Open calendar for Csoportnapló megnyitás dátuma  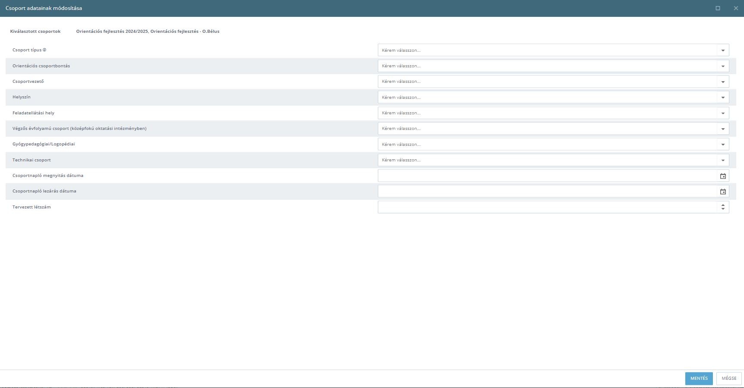tap(723, 176)
